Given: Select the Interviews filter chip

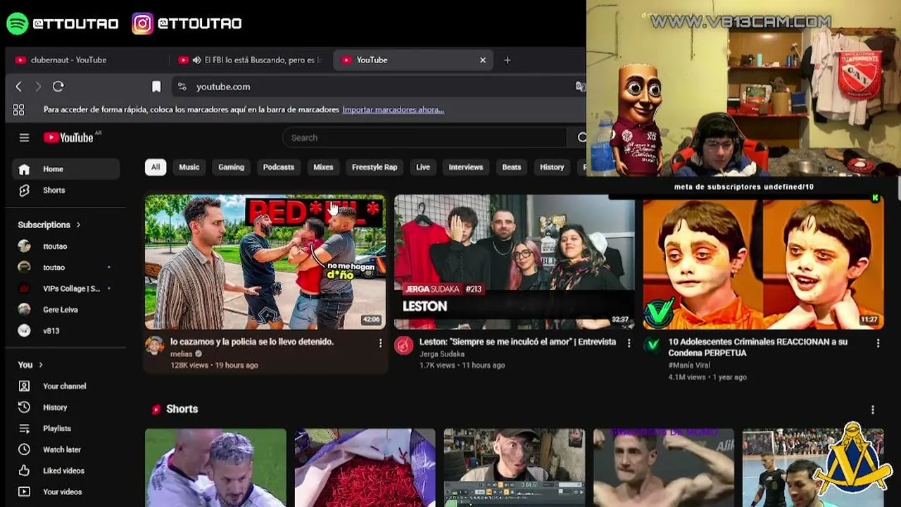Looking at the screenshot, I should (466, 167).
